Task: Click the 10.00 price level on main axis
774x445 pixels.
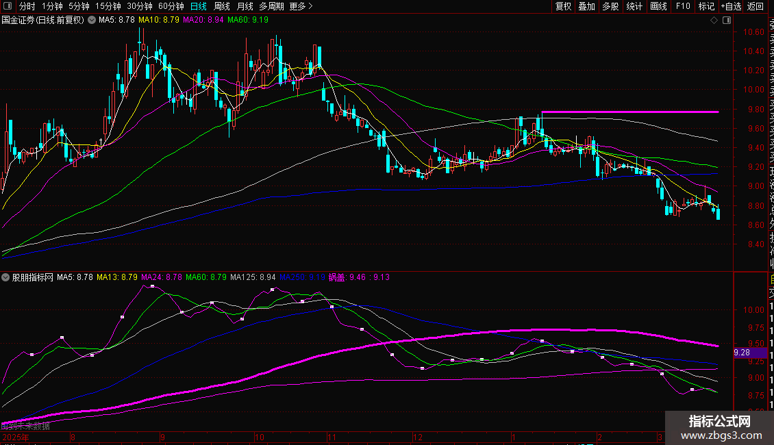Action: tap(753, 90)
